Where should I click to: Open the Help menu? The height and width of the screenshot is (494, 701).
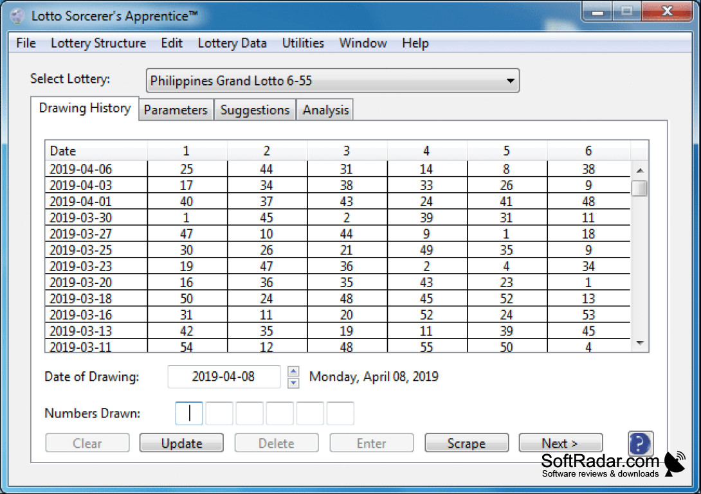click(x=415, y=43)
